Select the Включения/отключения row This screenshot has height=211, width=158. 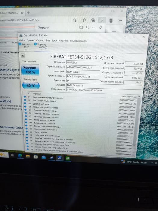coord(80,131)
